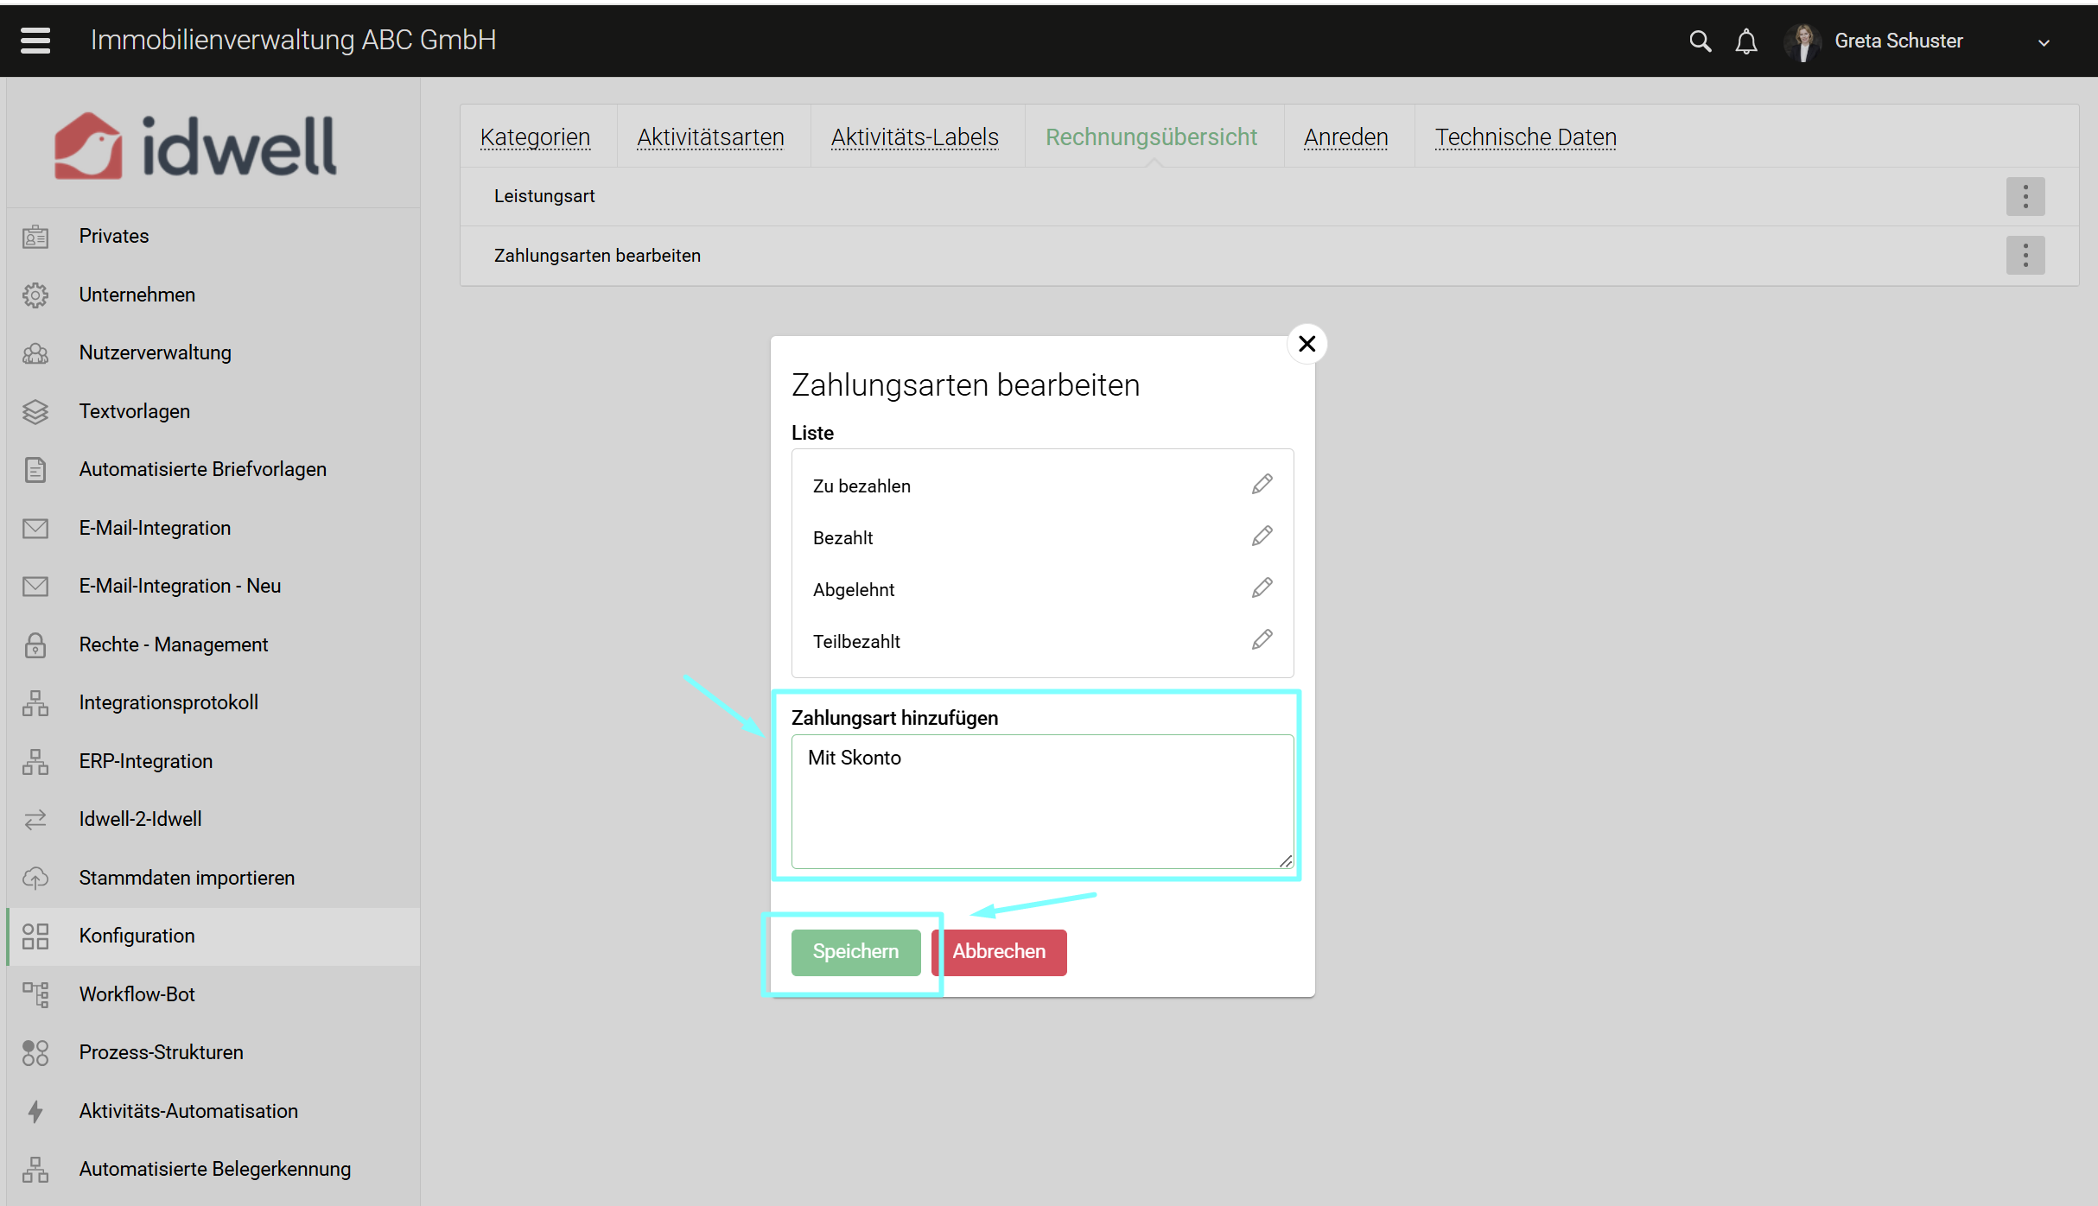Open the notifications bell icon
The height and width of the screenshot is (1206, 2098).
[x=1745, y=41]
